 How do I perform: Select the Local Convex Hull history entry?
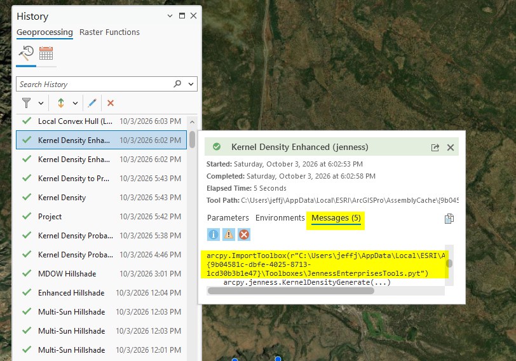coord(102,121)
